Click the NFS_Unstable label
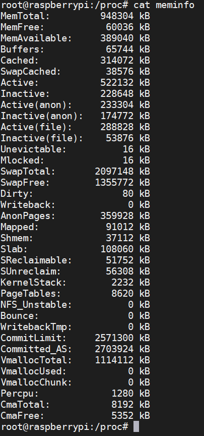Image resolution: width=204 pixels, height=436 pixels. 36,305
